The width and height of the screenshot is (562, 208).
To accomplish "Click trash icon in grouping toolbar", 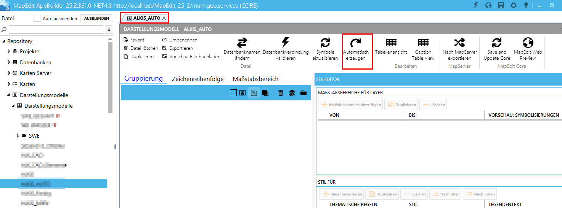I will (x=281, y=92).
